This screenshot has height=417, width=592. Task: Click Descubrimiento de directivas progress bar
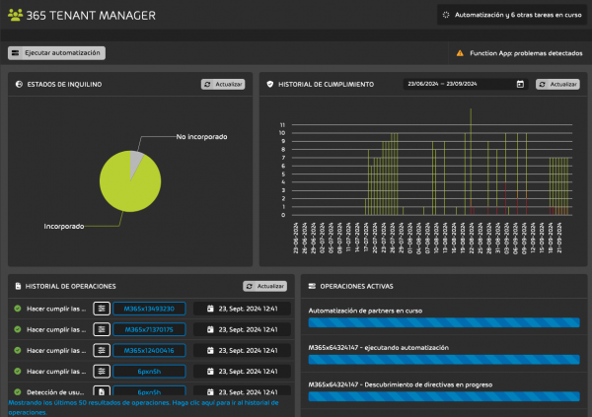pos(444,396)
